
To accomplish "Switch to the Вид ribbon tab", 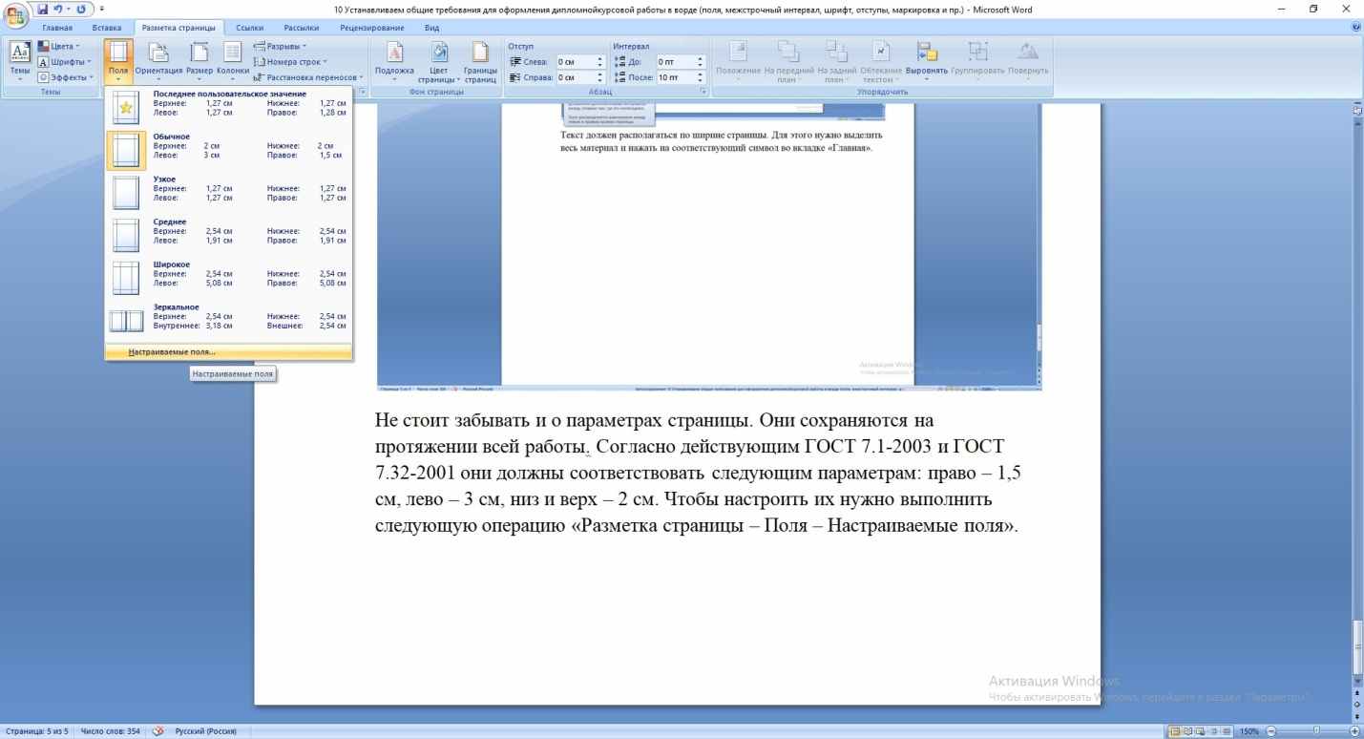I will (x=430, y=28).
